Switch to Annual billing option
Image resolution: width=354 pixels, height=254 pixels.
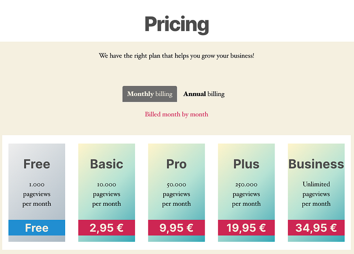pyautogui.click(x=204, y=94)
